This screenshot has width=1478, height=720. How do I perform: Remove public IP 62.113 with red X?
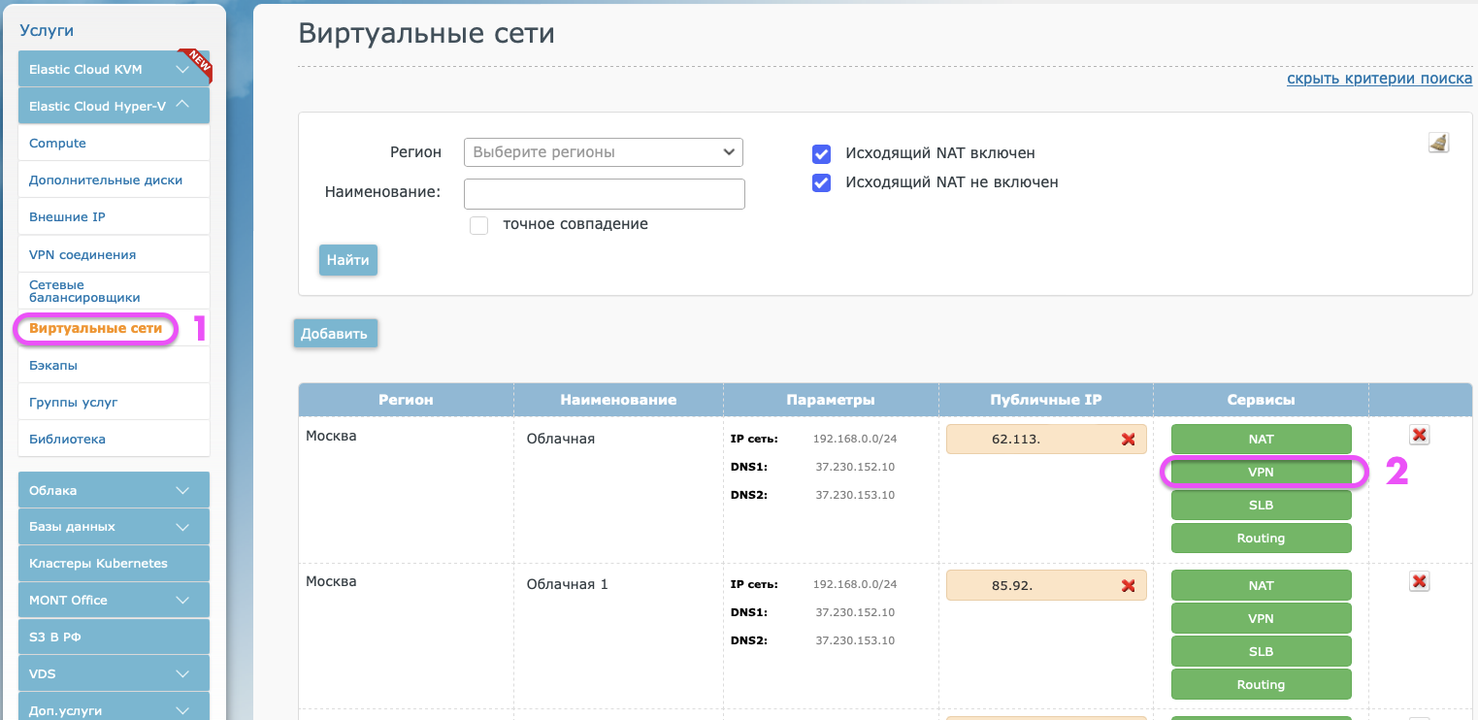pos(1128,440)
